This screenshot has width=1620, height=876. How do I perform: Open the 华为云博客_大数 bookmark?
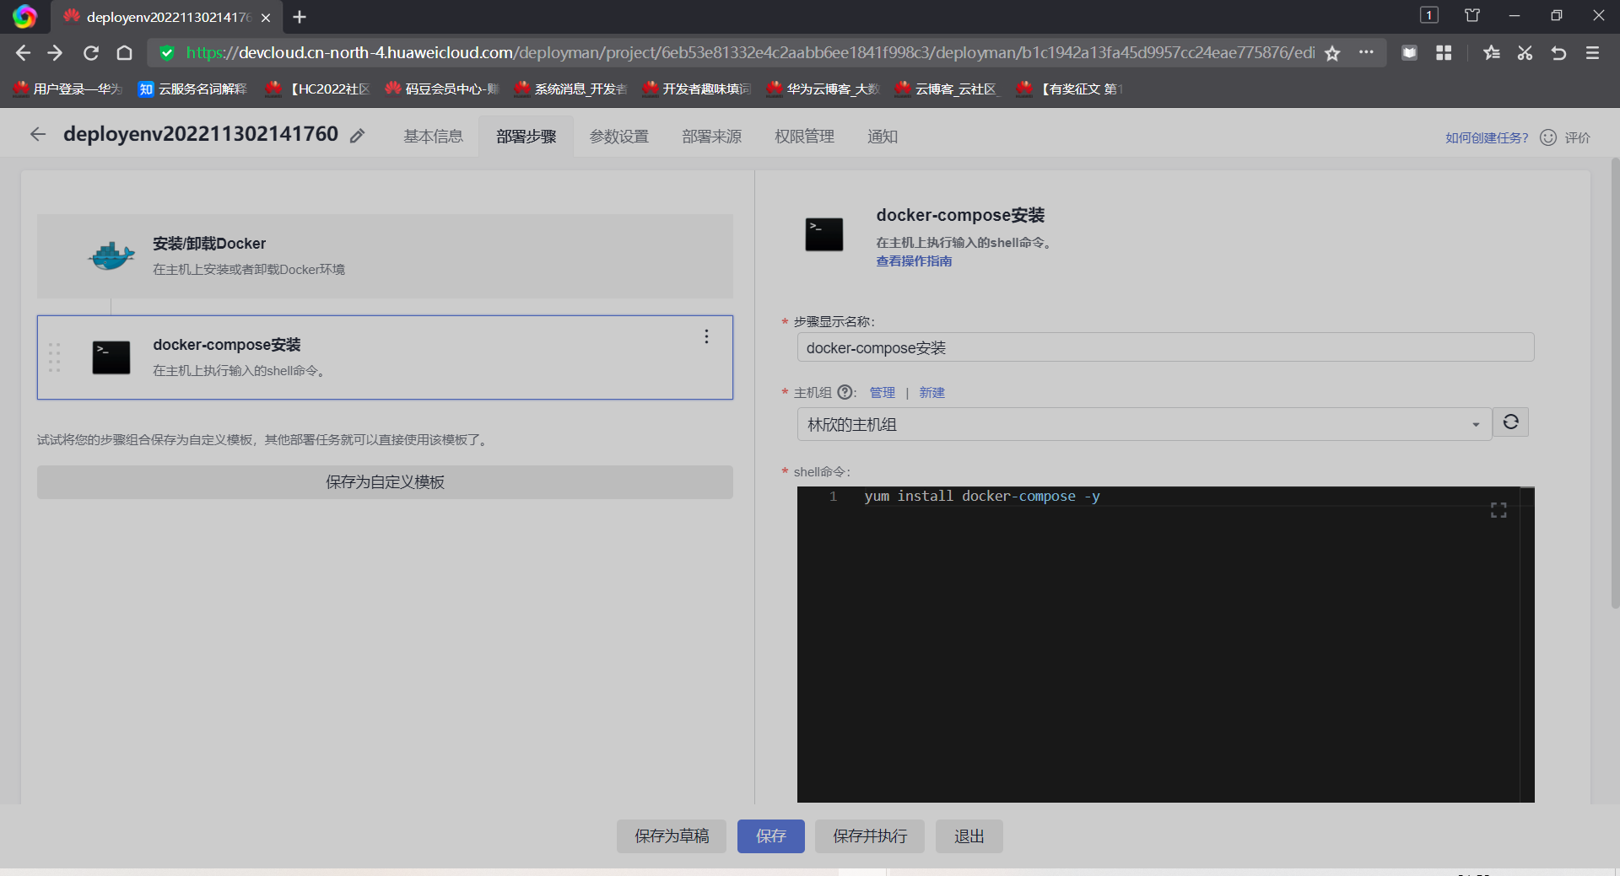(x=823, y=89)
